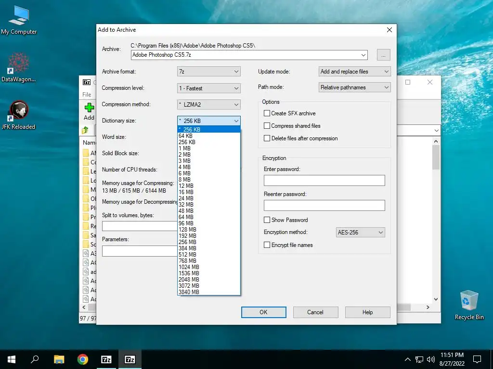Open File Explorer from taskbar

tap(59, 359)
